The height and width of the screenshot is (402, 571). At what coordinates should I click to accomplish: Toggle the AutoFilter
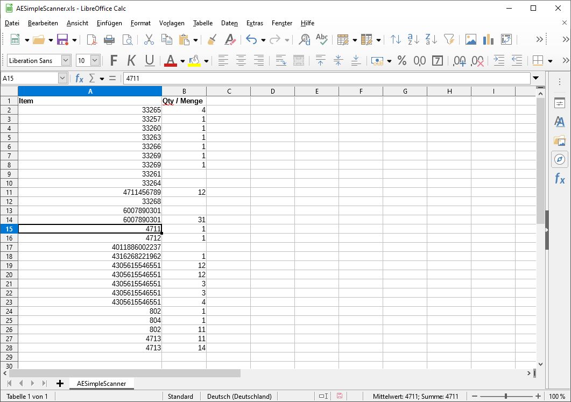coord(449,39)
